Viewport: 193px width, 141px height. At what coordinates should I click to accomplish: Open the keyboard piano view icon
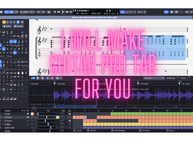(176, 12)
